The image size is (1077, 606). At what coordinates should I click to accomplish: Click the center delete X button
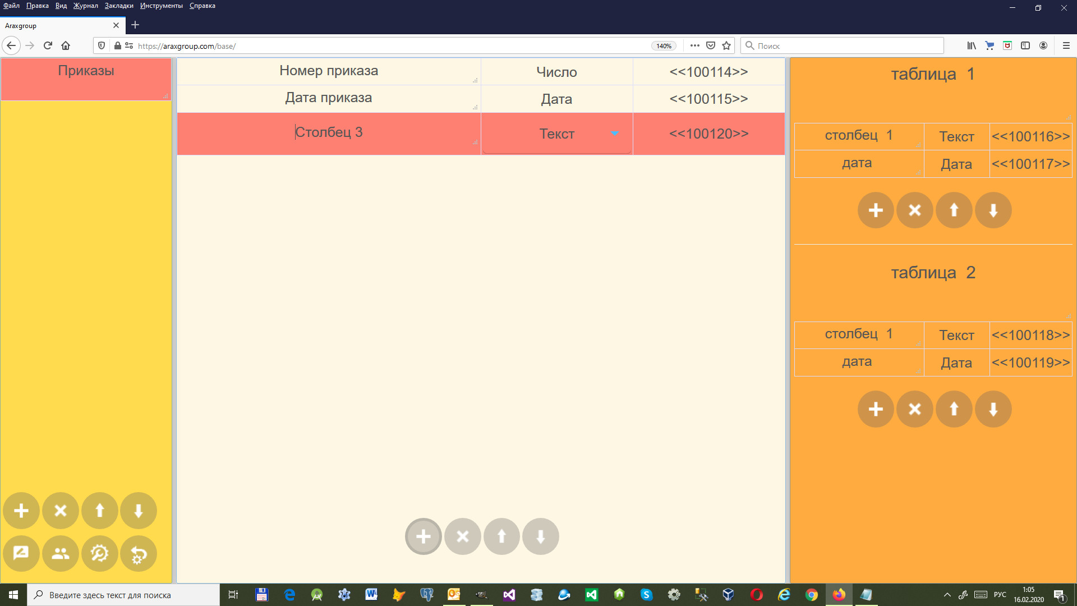click(x=463, y=536)
